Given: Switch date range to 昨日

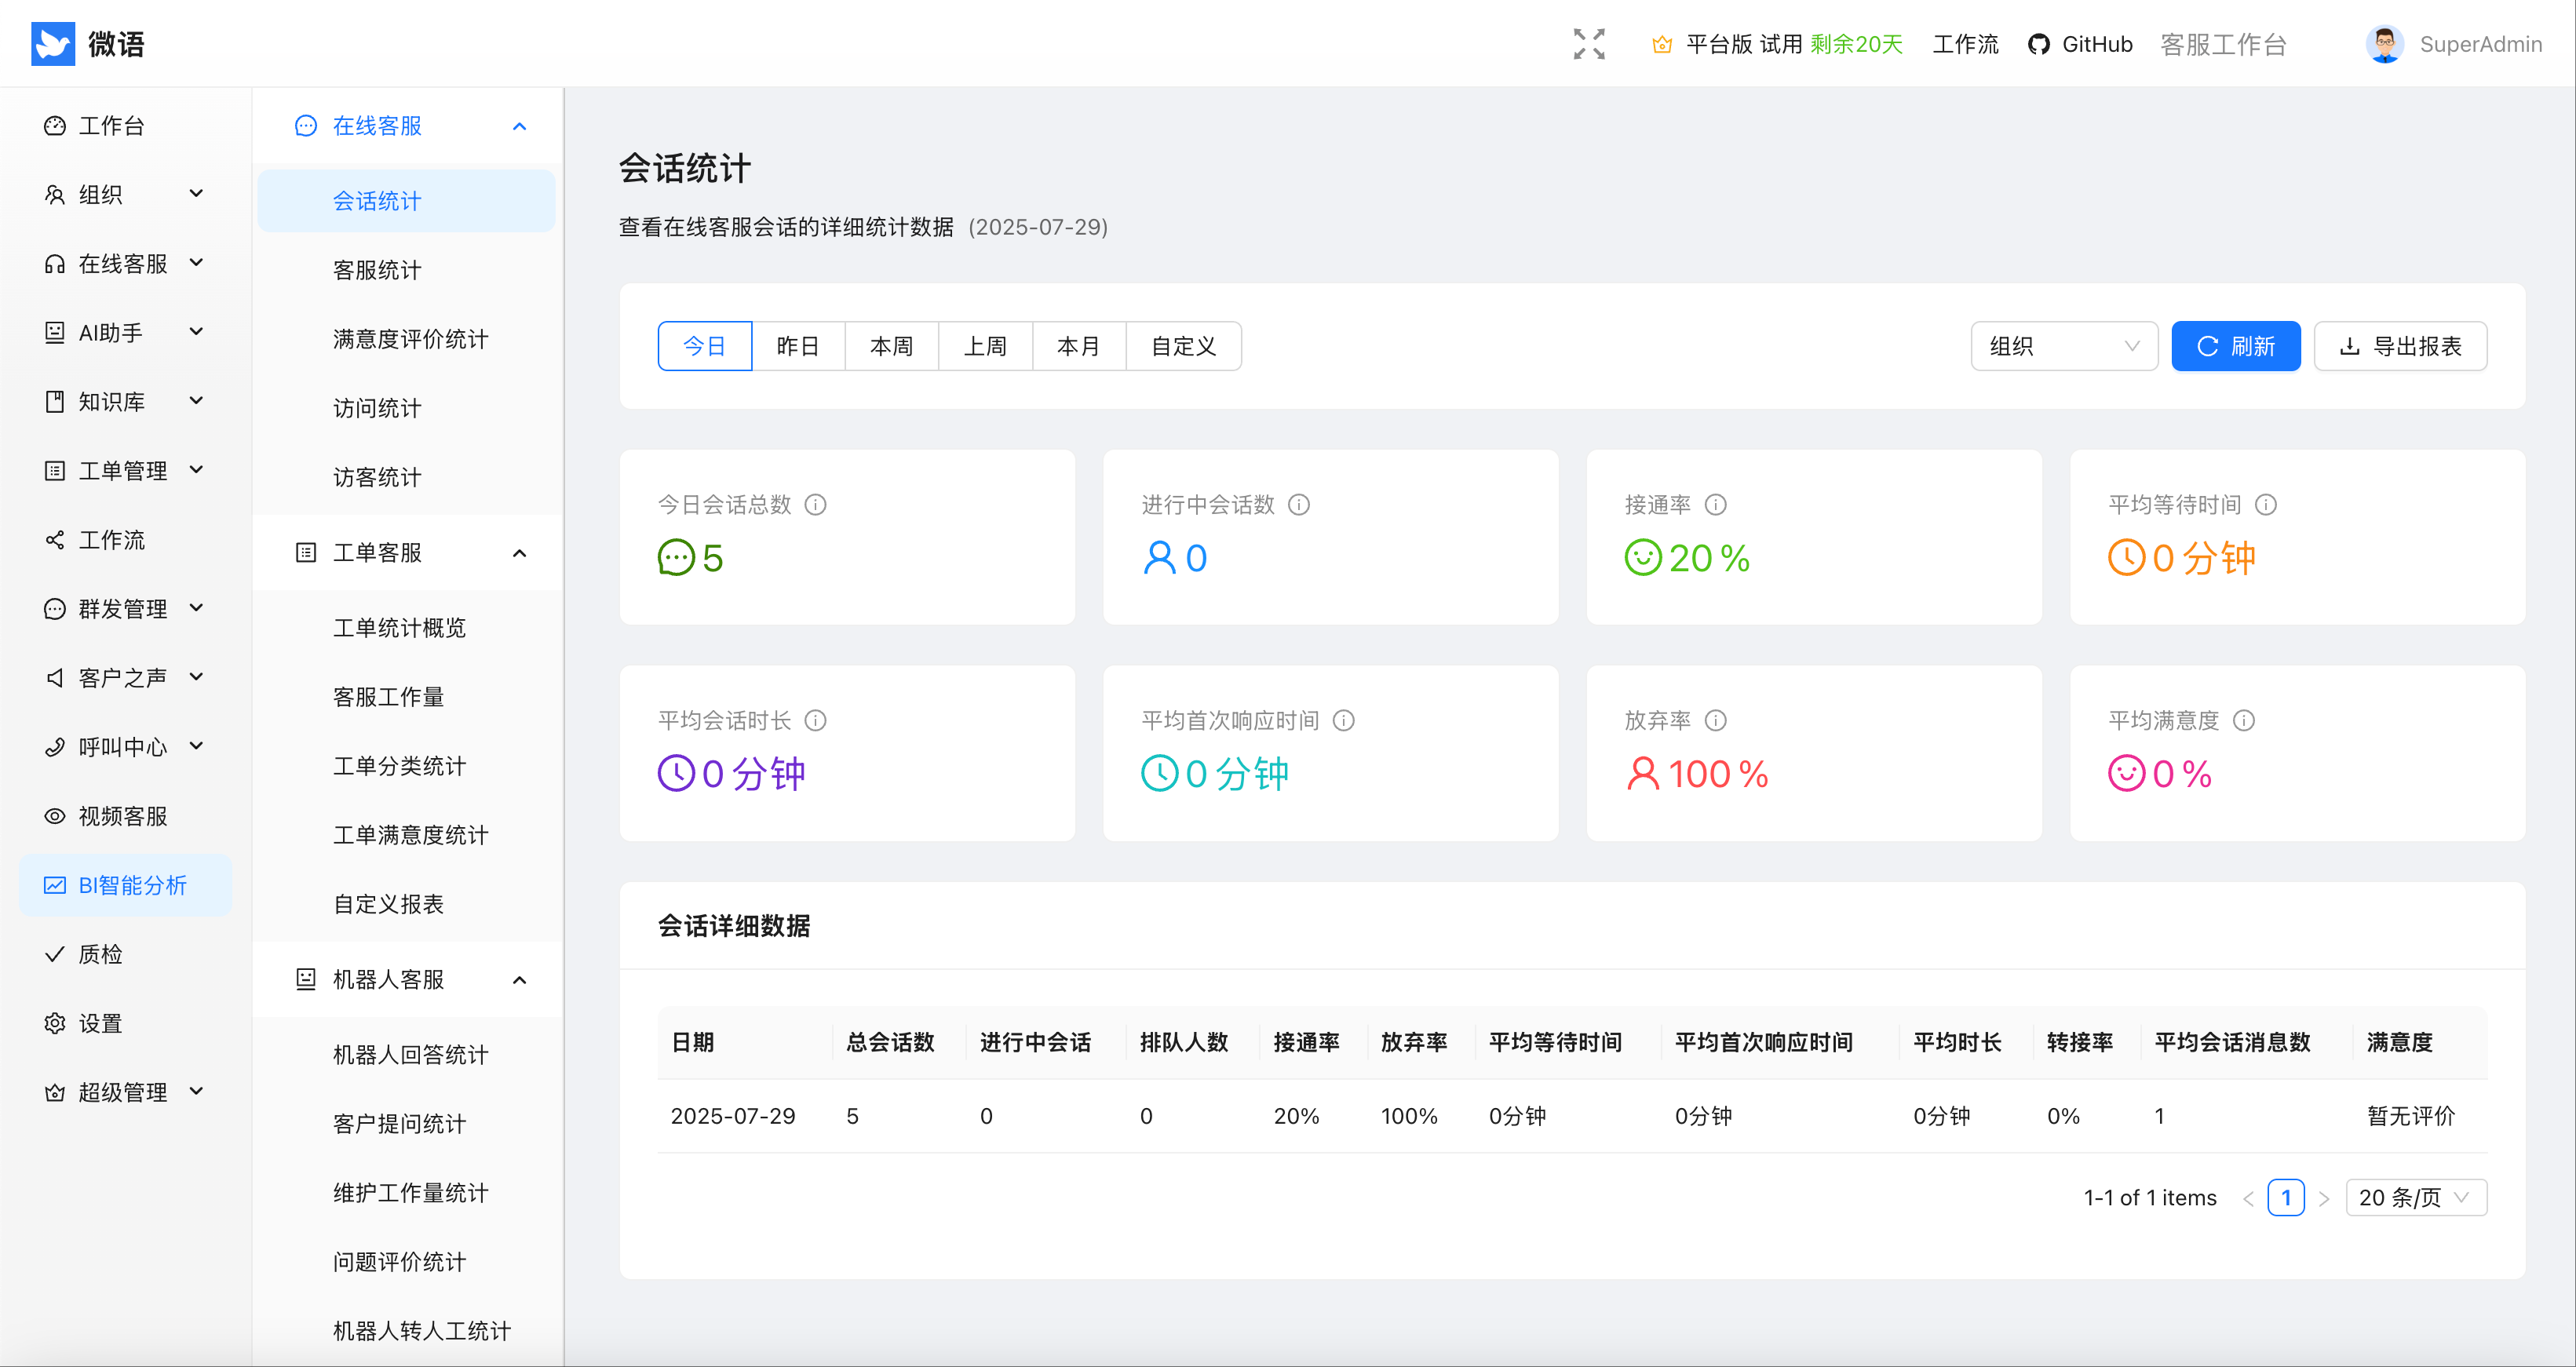Looking at the screenshot, I should (x=797, y=346).
